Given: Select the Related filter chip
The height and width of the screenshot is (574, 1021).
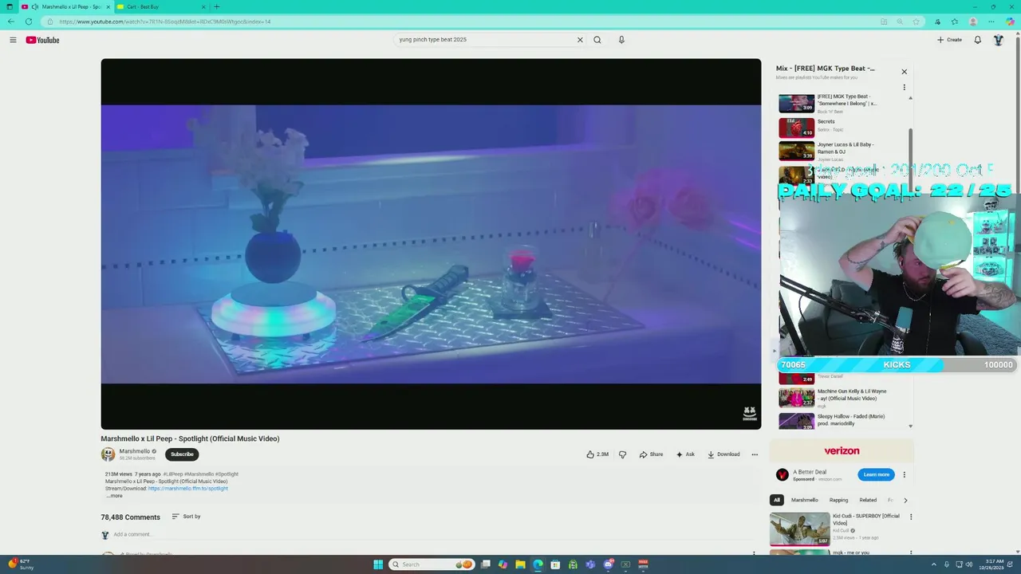Looking at the screenshot, I should (x=868, y=500).
